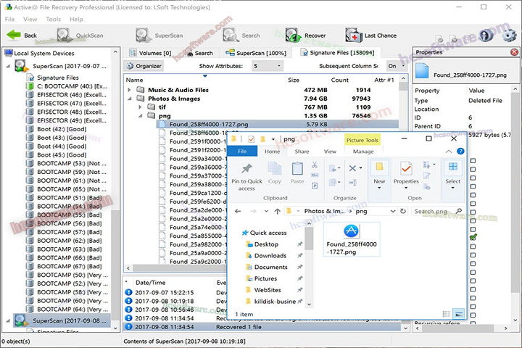Viewport: 522px width, 348px height.
Task: Open Manage tab under Picture Tools
Action: click(363, 152)
